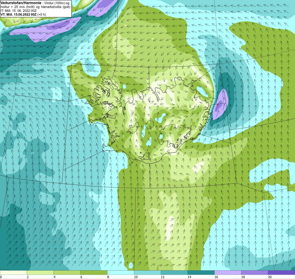The image size is (295, 279).
Task: Click the pale yellow 0–2 m/s legend swatch
Action: 13,273
